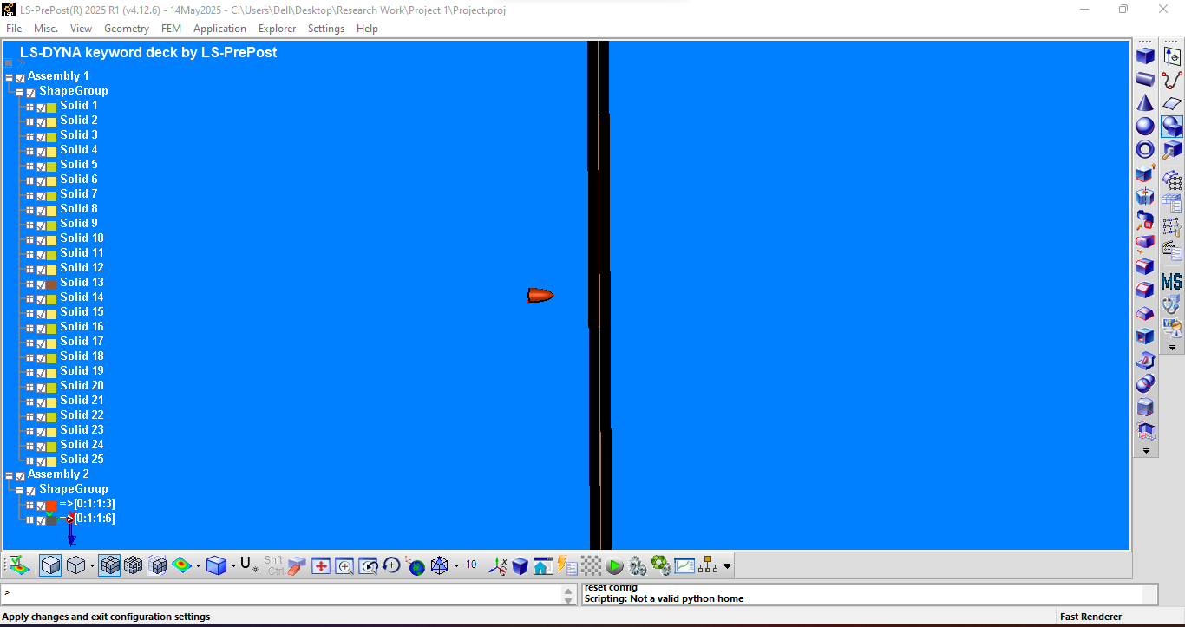Click the globe icon in bottom toolbar
Image resolution: width=1185 pixels, height=627 pixels.
tap(416, 566)
